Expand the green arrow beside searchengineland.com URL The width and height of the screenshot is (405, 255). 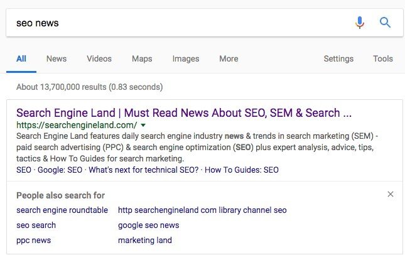[x=143, y=126]
